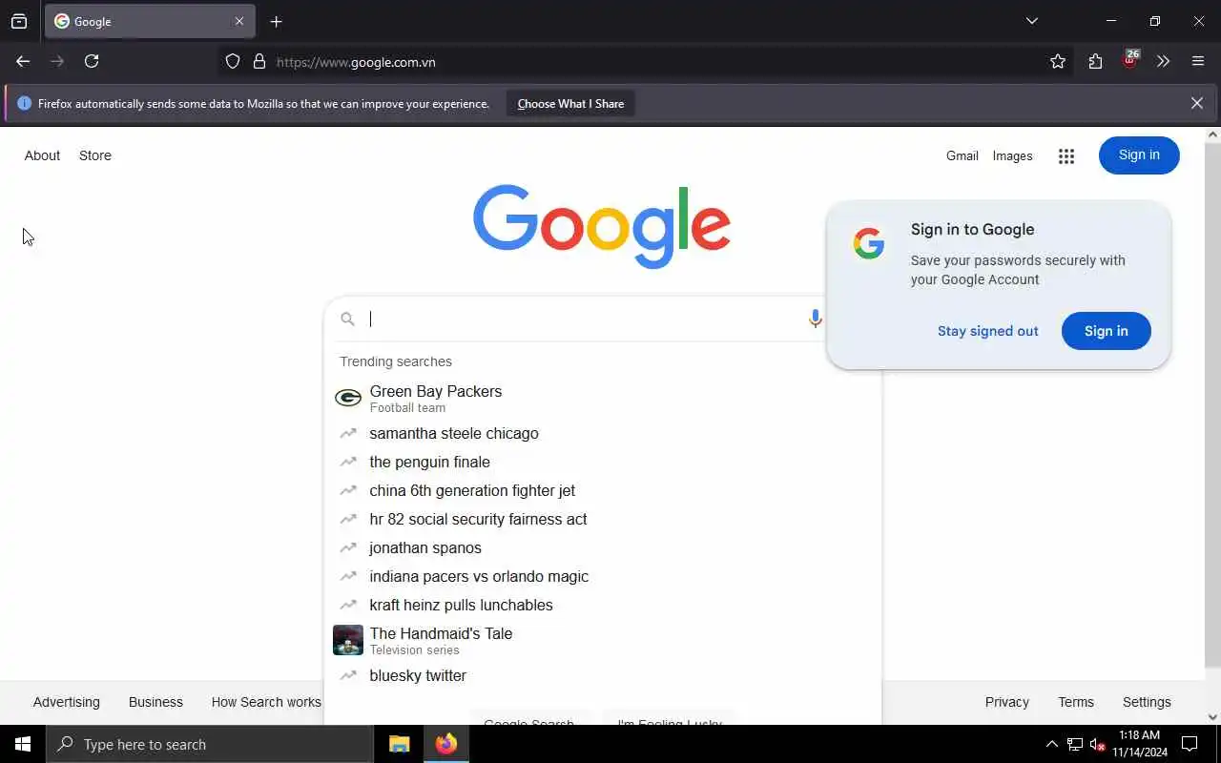
Task: Open a new tab with plus button
Action: coord(276,21)
